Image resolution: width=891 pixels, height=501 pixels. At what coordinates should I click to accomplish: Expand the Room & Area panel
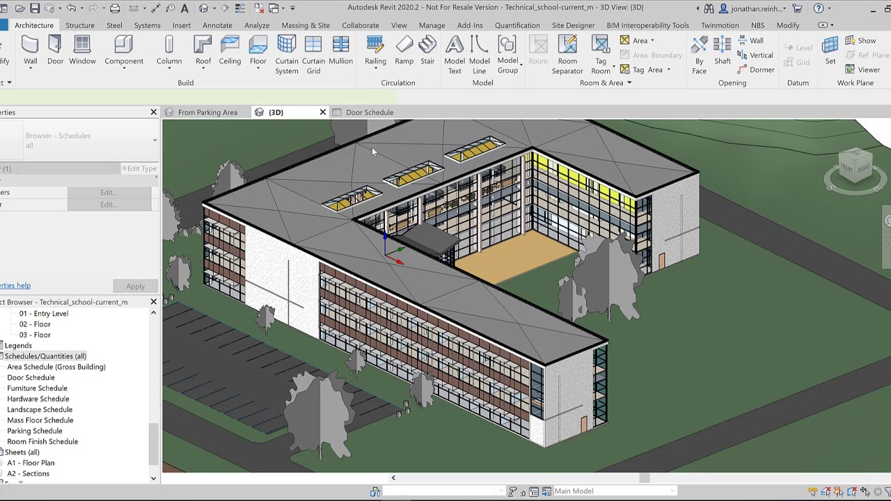pos(606,83)
